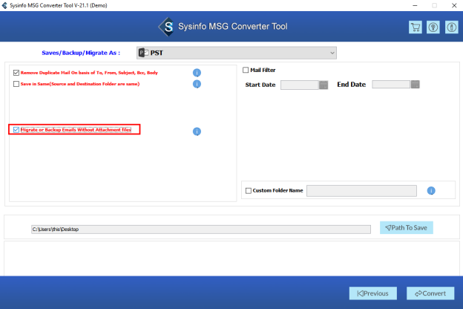Image resolution: width=463 pixels, height=309 pixels.
Task: Show info for Save in Same option
Action: click(197, 84)
